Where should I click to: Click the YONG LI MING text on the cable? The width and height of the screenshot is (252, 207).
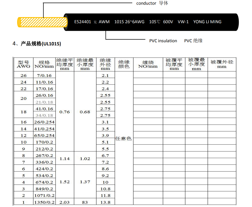(207, 22)
